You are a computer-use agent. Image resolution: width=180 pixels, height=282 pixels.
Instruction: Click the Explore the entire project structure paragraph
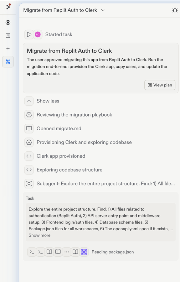pyautogui.click(x=100, y=219)
